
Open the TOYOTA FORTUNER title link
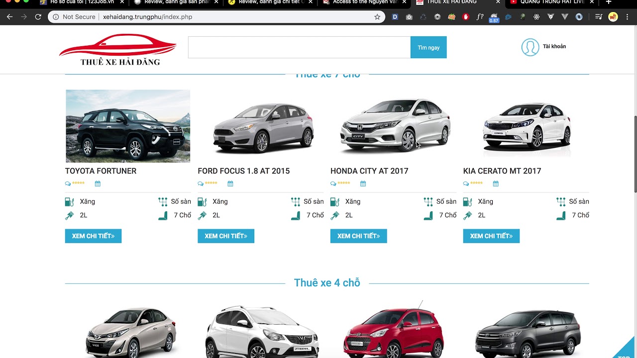coord(101,171)
